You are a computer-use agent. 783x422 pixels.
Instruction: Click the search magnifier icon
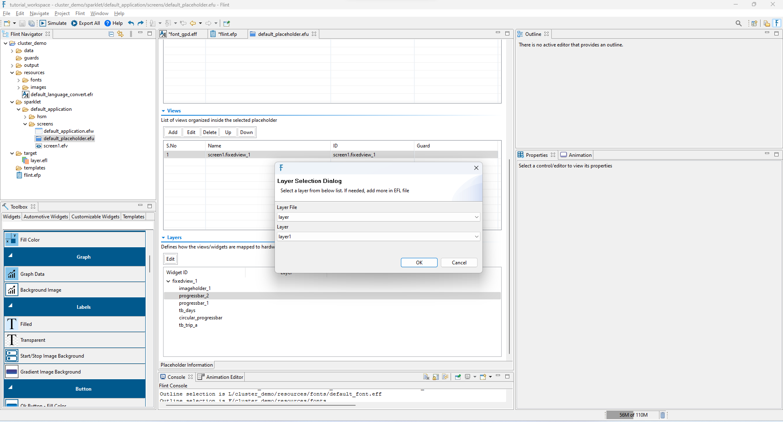[739, 23]
